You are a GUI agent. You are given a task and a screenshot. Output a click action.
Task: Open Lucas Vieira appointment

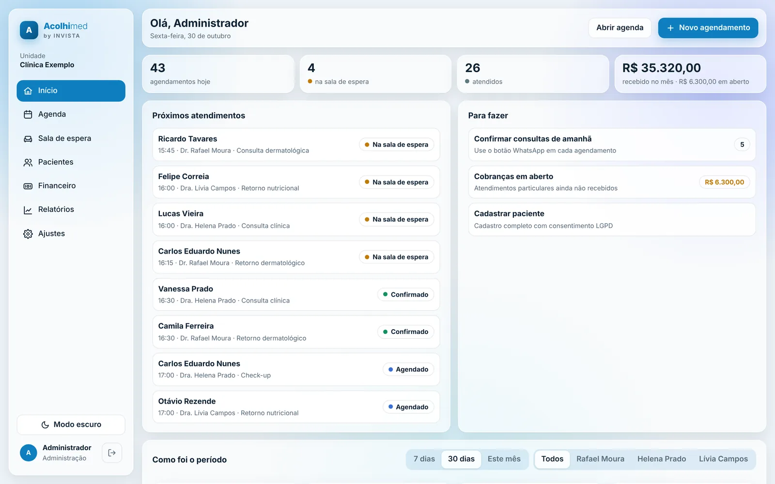296,220
